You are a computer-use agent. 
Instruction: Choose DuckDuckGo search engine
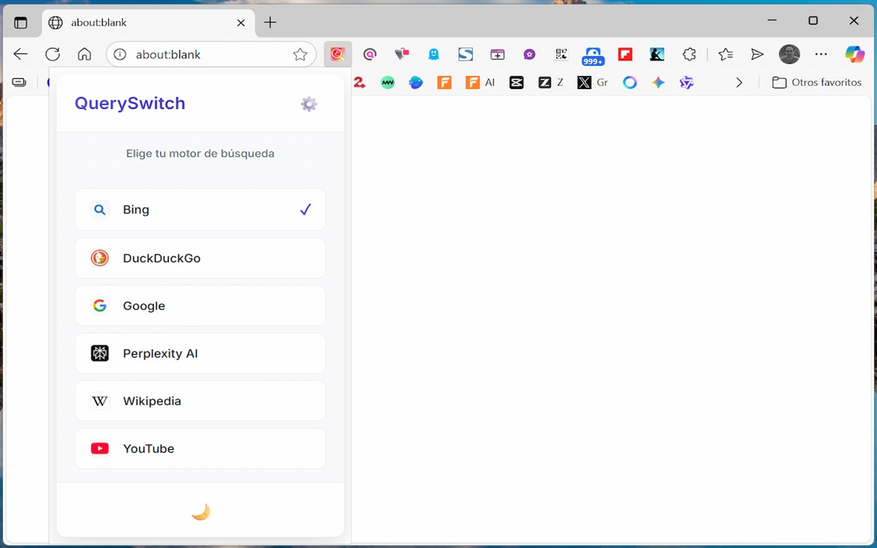(x=200, y=258)
